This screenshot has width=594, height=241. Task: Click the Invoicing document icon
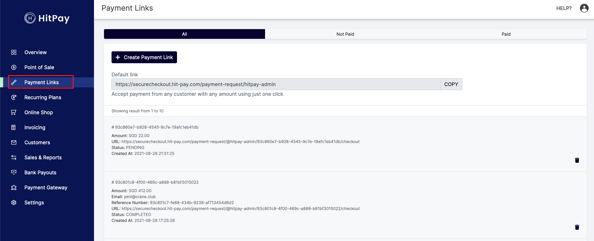coord(14,127)
